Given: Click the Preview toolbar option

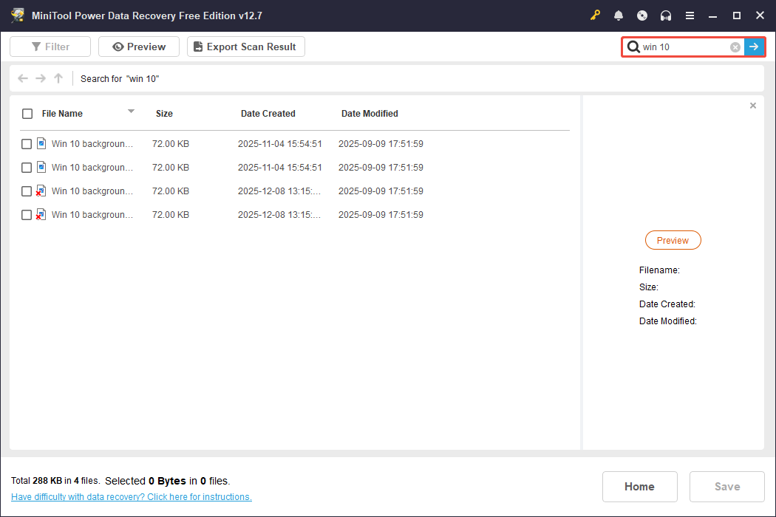Looking at the screenshot, I should pyautogui.click(x=138, y=46).
